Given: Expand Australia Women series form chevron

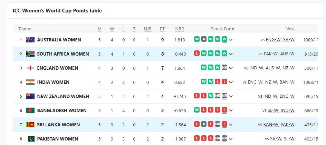Looking at the screenshot, I should point(231,40).
